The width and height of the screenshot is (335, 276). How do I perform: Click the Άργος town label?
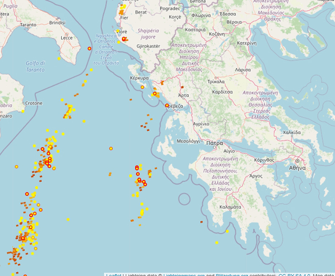coord(256,176)
